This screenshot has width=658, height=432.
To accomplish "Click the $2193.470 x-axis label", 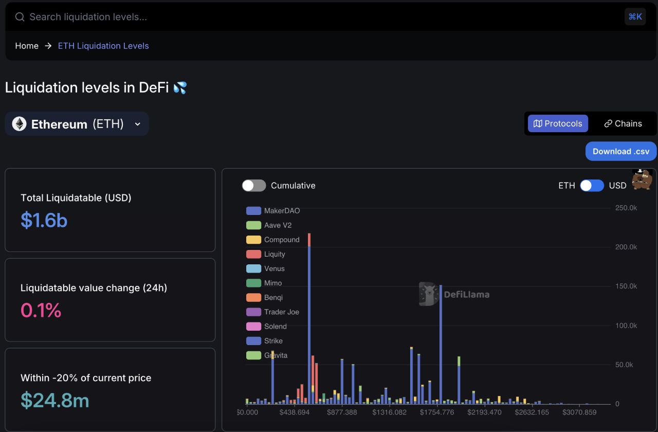I will (x=484, y=412).
